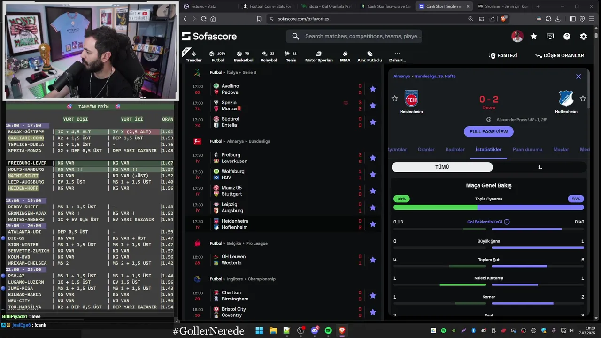The width and height of the screenshot is (601, 338).
Task: Select the 1. half statistics period
Action: (539, 167)
